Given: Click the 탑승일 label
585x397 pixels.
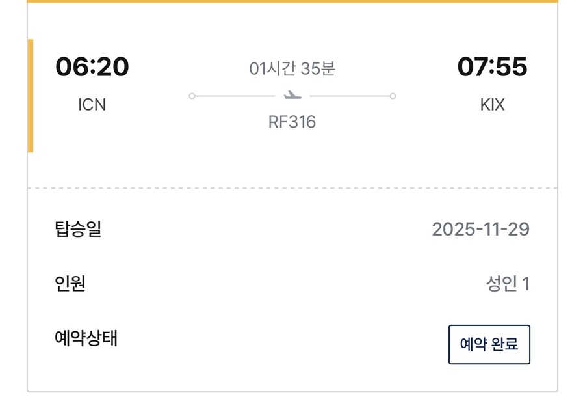Looking at the screenshot, I should click(x=78, y=229).
